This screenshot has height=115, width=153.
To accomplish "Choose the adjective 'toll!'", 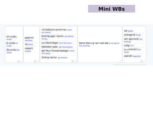I will click(126, 31).
